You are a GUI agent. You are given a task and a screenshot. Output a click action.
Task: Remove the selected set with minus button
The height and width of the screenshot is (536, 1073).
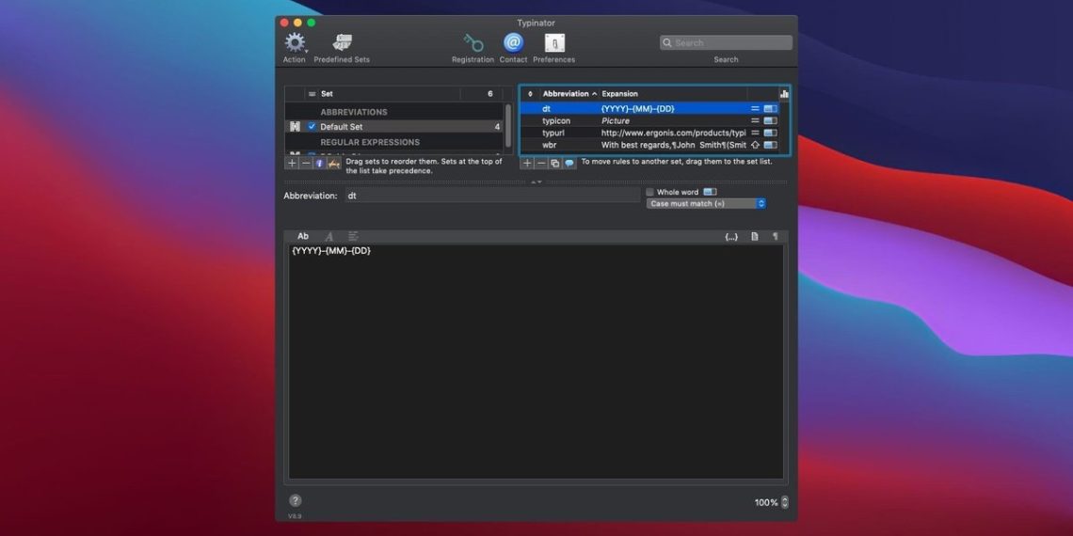point(306,163)
